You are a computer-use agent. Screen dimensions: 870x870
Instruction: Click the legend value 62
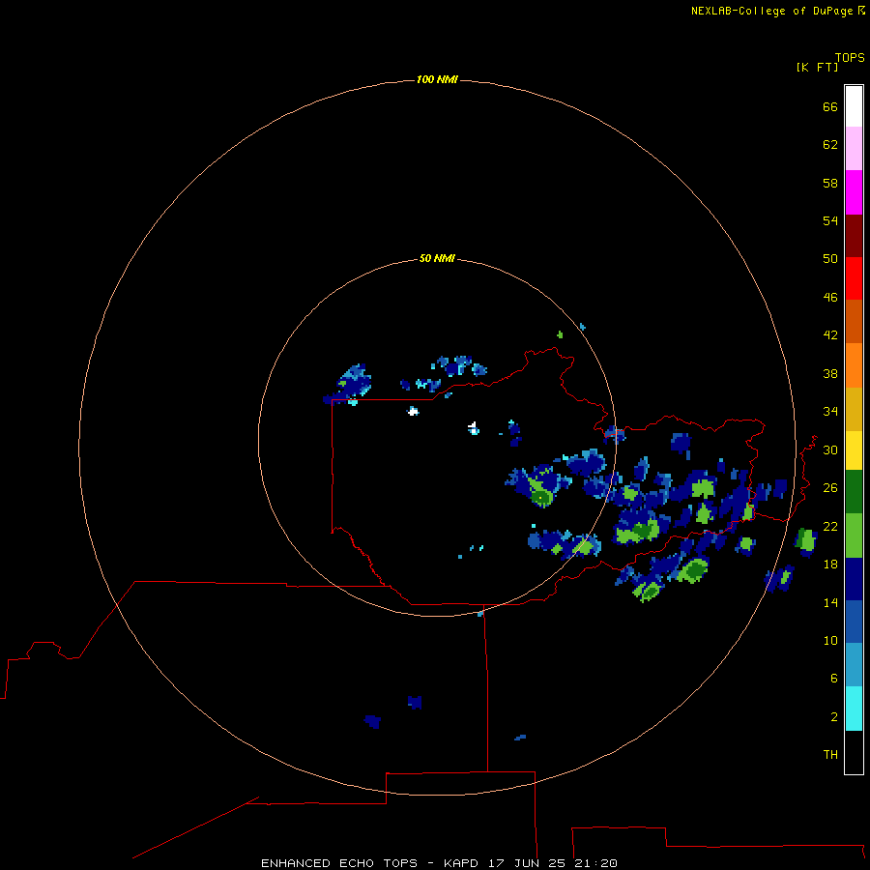pos(830,145)
